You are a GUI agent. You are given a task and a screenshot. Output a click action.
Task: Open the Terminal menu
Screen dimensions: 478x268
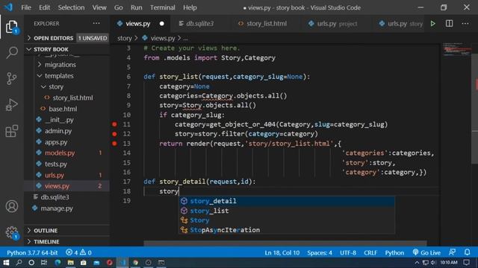click(163, 7)
